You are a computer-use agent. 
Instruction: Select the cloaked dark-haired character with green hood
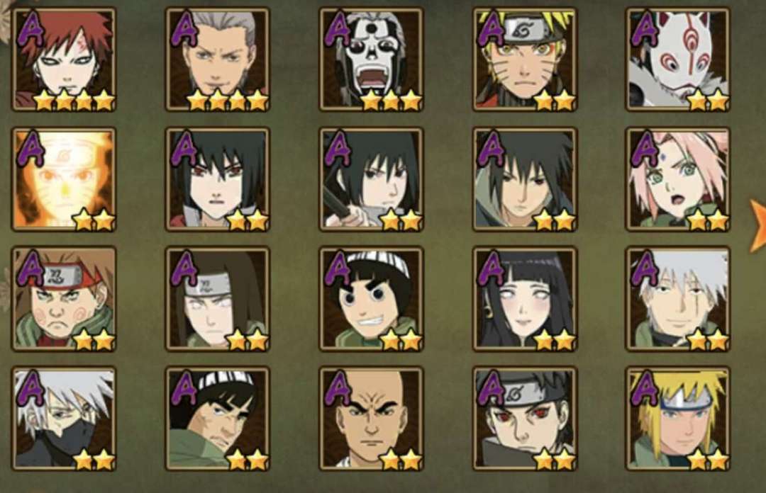coord(525,179)
